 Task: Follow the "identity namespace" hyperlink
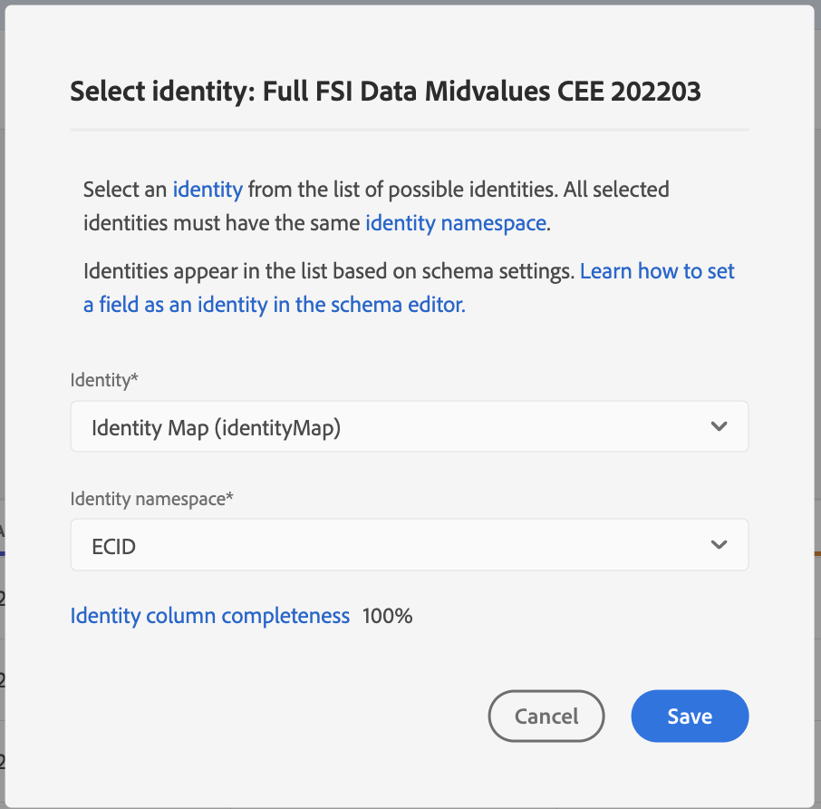click(455, 222)
